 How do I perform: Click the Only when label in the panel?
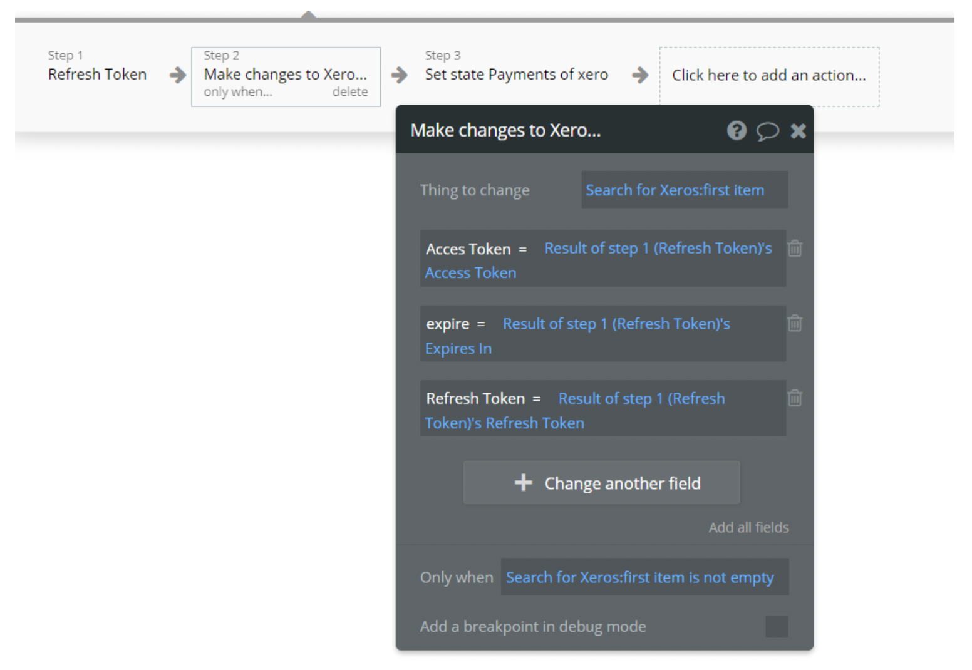[x=457, y=577]
